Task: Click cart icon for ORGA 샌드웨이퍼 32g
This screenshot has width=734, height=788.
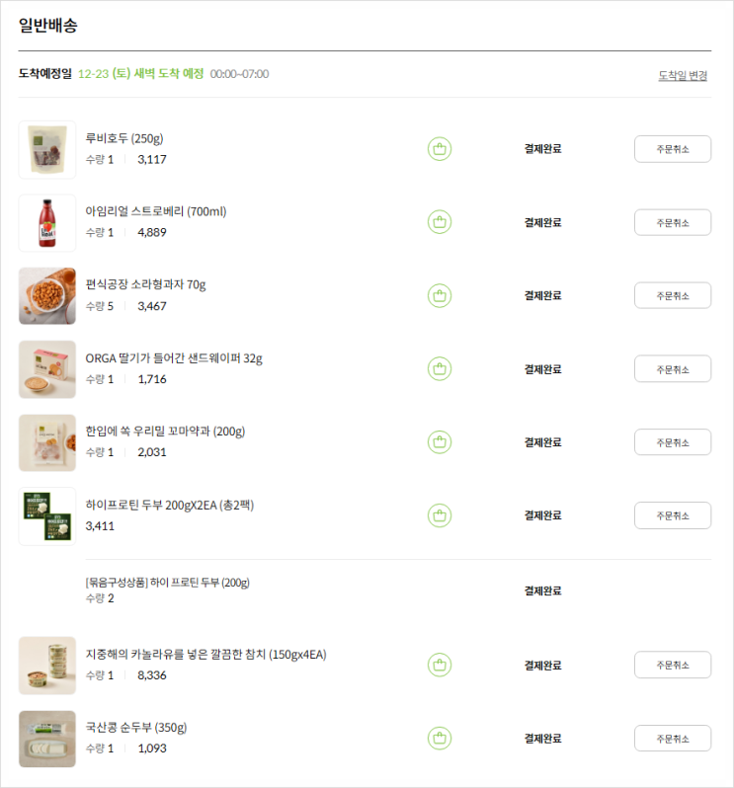Action: [x=440, y=369]
